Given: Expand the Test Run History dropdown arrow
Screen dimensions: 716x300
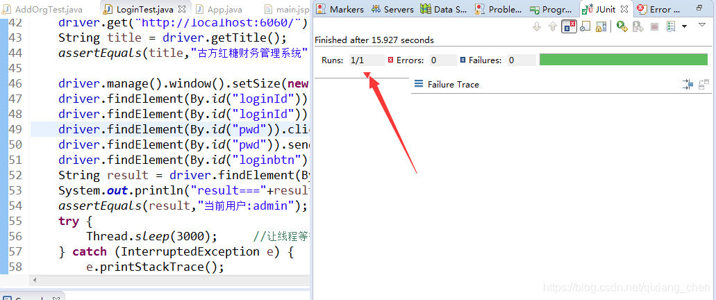Looking at the screenshot, I should point(684,26).
